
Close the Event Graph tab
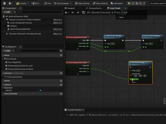[125, 8]
